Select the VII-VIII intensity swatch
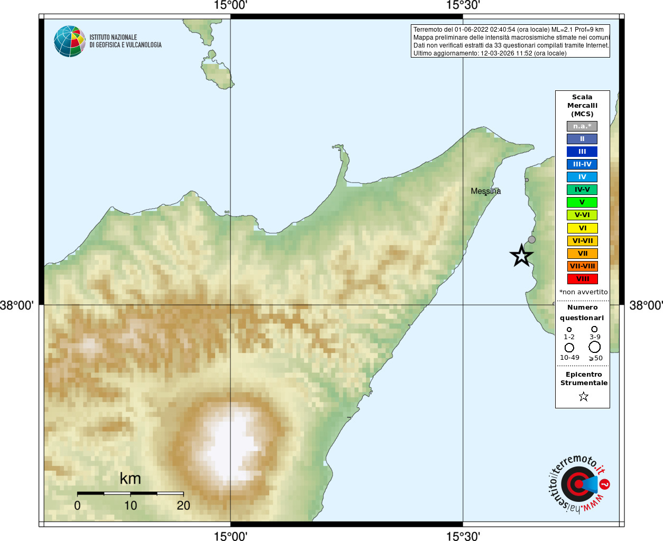 coord(582,266)
